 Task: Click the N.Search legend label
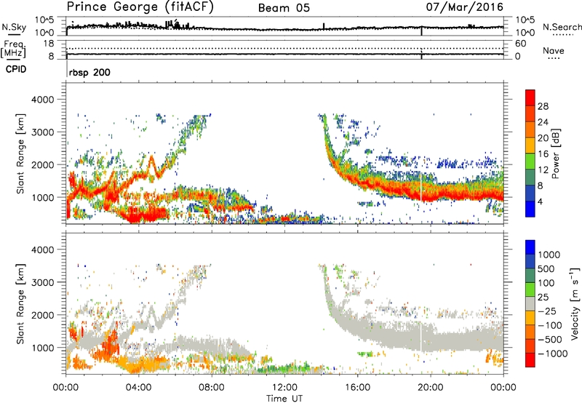tap(562, 27)
